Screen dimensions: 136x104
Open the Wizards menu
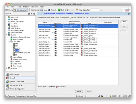tap(26, 7)
